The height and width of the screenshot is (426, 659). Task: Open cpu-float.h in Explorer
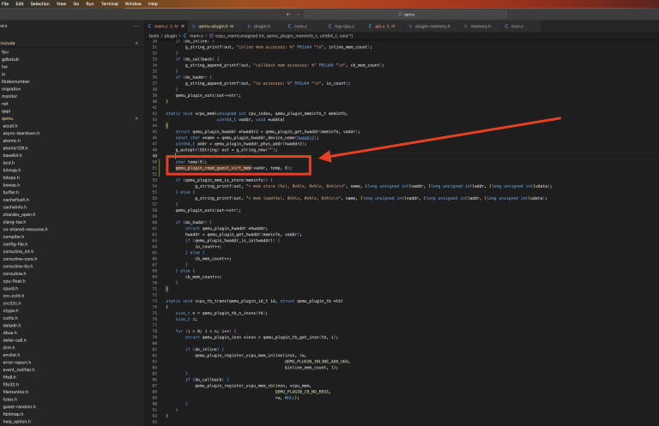click(x=15, y=281)
